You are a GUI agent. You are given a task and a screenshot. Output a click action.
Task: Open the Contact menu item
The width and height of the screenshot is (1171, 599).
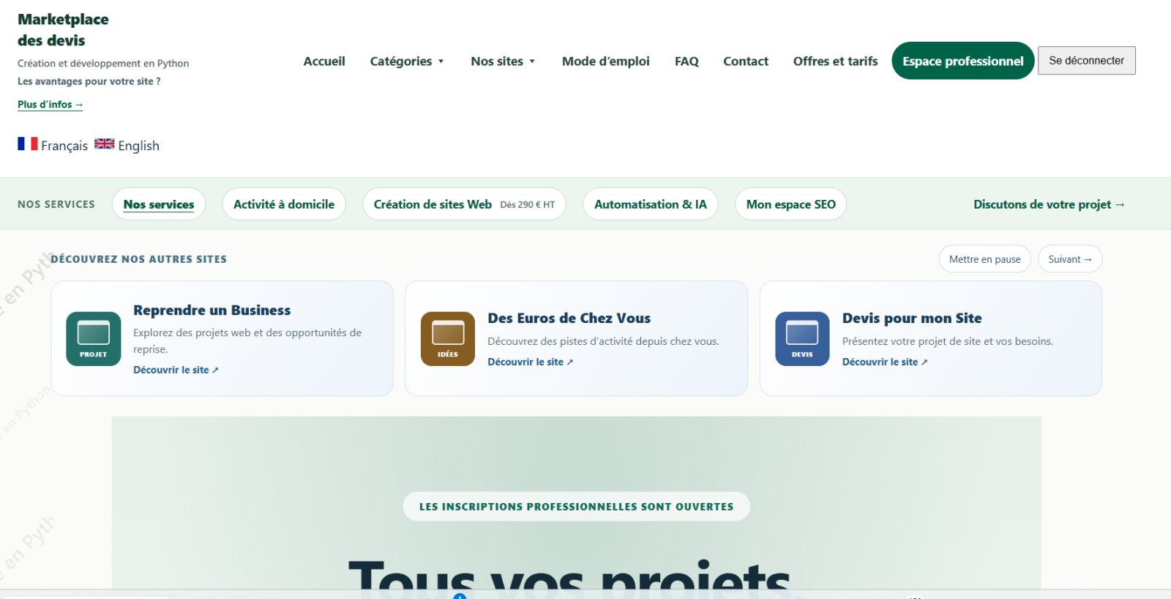point(746,62)
